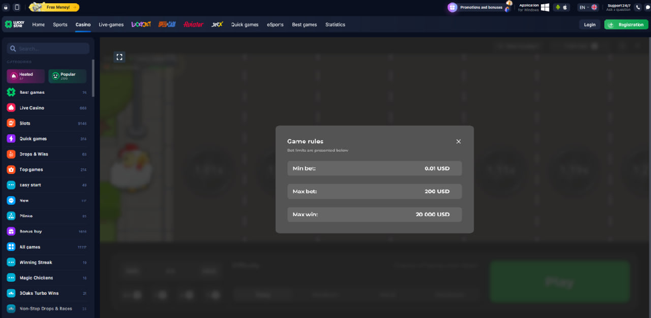Click the Lucky Star logo

15,24
